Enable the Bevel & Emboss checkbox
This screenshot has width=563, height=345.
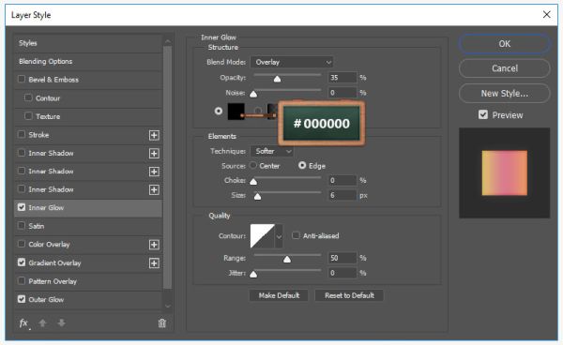[22, 79]
